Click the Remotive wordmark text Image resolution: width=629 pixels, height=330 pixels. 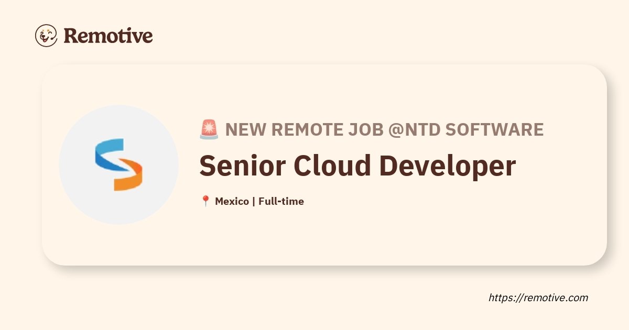coord(108,36)
